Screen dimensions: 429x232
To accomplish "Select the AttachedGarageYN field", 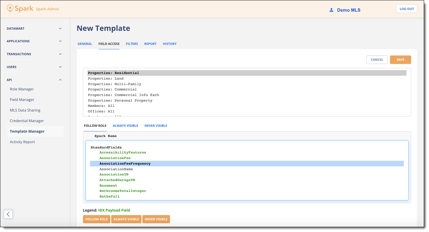I will click(247, 180).
